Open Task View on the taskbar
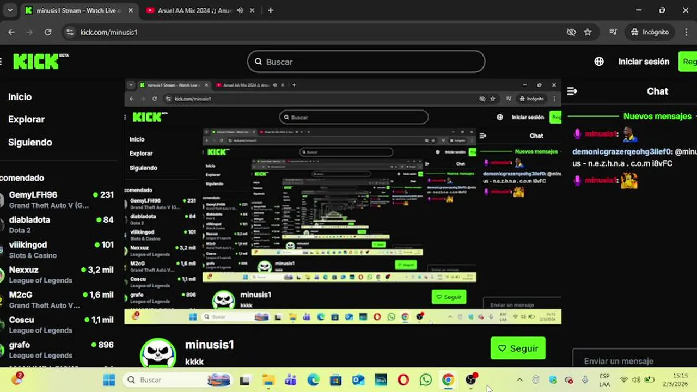 point(245,380)
